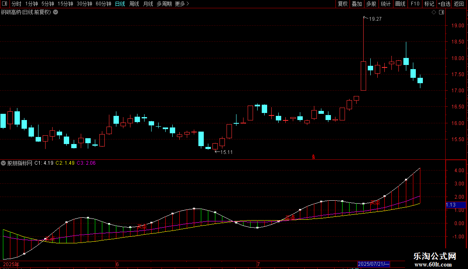Click the 返回 back button
Image resolution: width=468 pixels, height=269 pixels.
[459, 4]
